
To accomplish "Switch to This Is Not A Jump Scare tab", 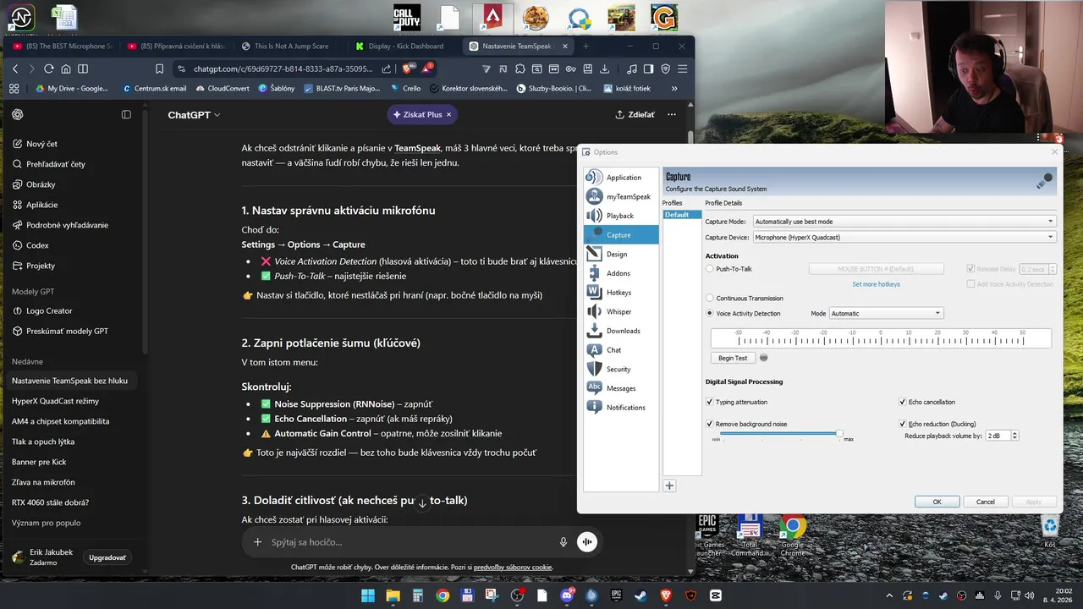I will click(289, 46).
